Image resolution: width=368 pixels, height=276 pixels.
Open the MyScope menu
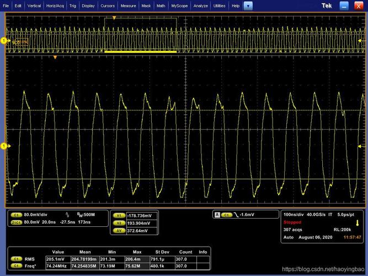[179, 6]
